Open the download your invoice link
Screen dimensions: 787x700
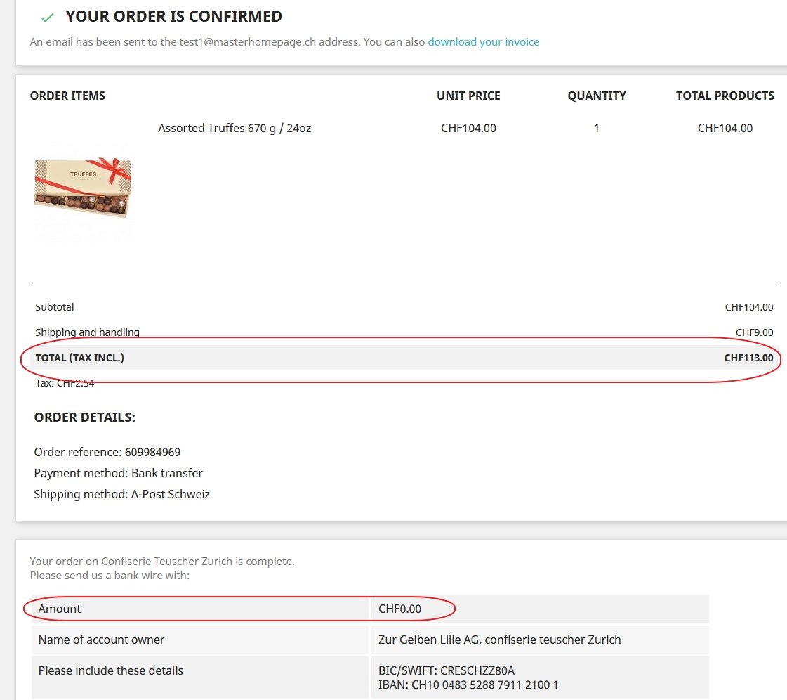(483, 42)
